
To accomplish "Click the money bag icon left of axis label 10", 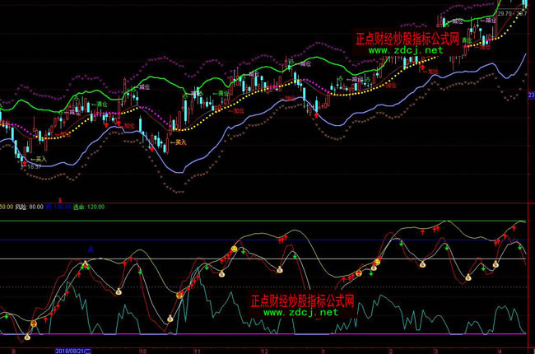I will [x=118, y=291].
